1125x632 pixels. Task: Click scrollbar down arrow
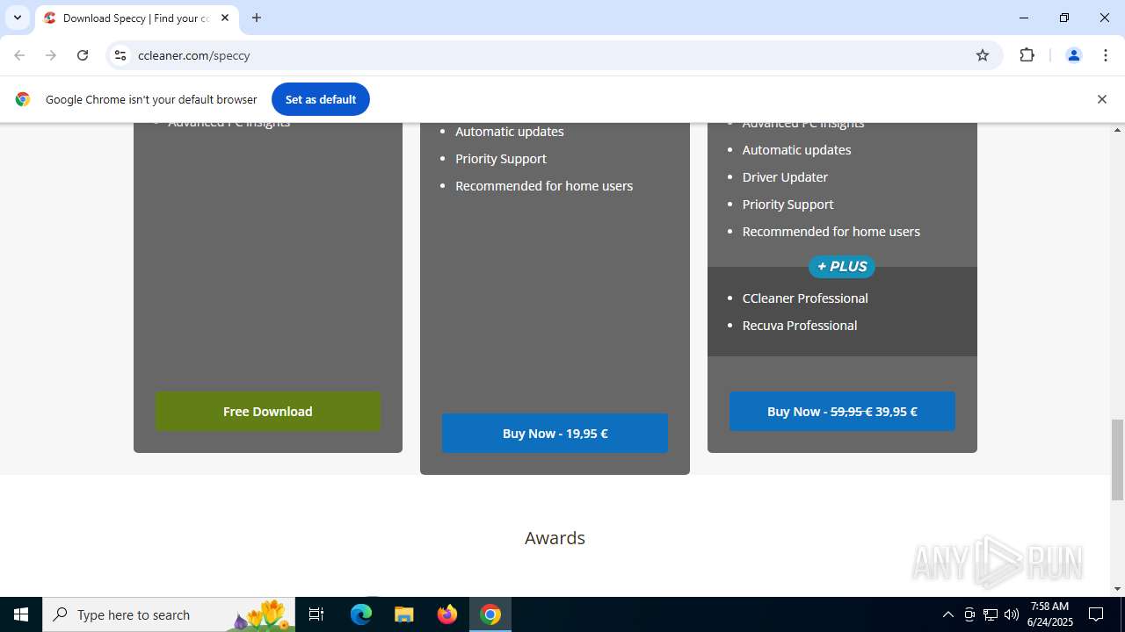click(1118, 589)
